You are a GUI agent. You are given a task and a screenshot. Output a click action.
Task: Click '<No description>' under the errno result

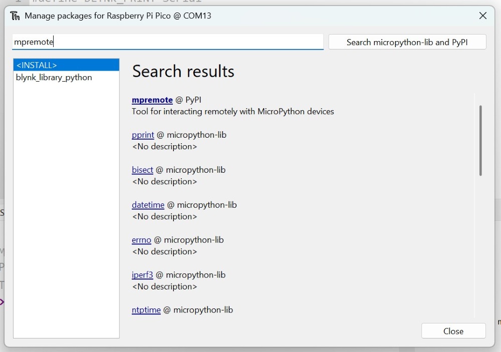[x=164, y=252]
